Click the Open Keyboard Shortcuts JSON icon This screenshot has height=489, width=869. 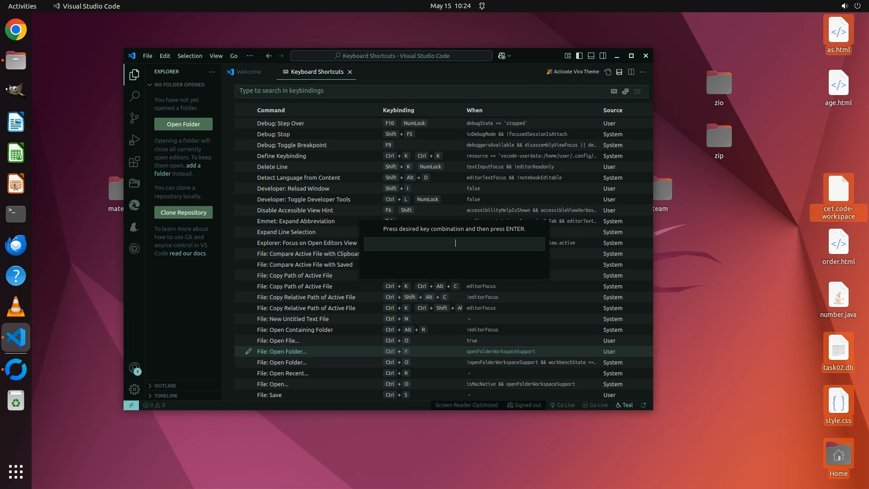tap(608, 72)
